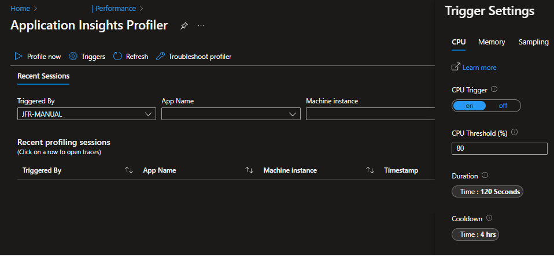This screenshot has width=554, height=257.
Task: Open the Machine instance dropdown
Action: click(370, 114)
